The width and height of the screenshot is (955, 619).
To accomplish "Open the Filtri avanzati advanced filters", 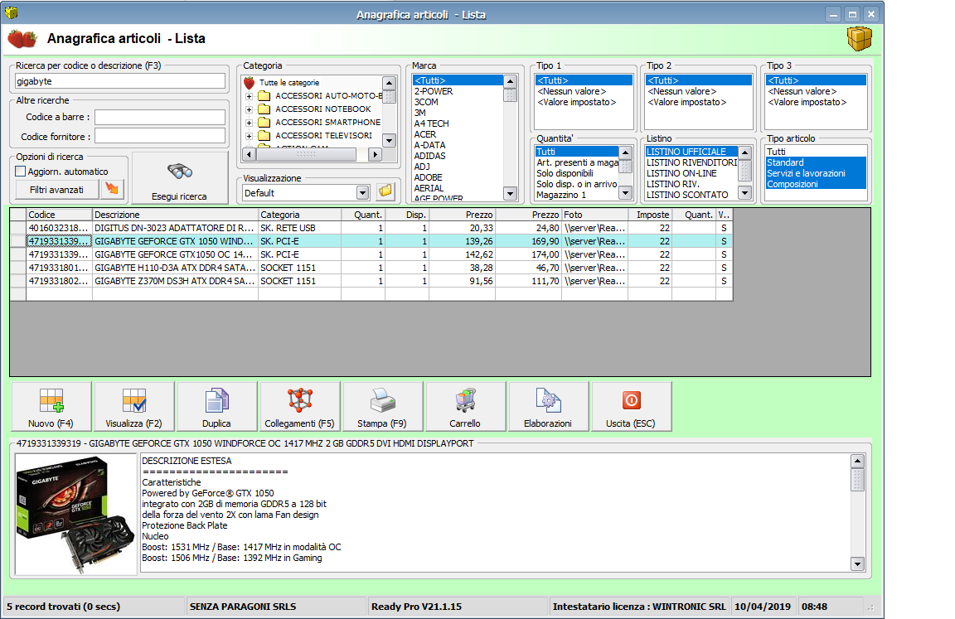I will click(56, 190).
